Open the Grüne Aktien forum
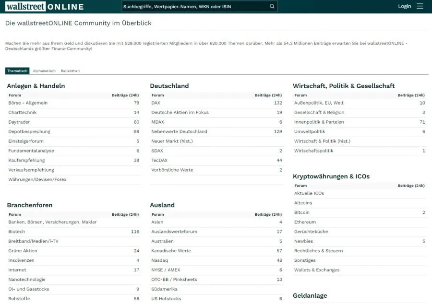This screenshot has height=303, width=432. (23, 251)
